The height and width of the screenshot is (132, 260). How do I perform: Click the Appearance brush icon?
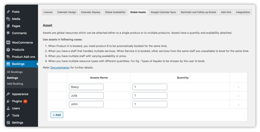click(x=8, y=94)
